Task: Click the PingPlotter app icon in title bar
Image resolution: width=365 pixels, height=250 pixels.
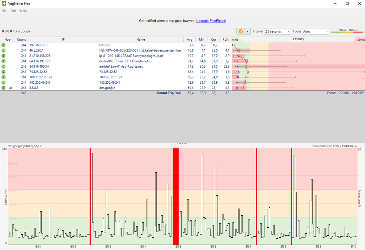Action: [x=4, y=4]
